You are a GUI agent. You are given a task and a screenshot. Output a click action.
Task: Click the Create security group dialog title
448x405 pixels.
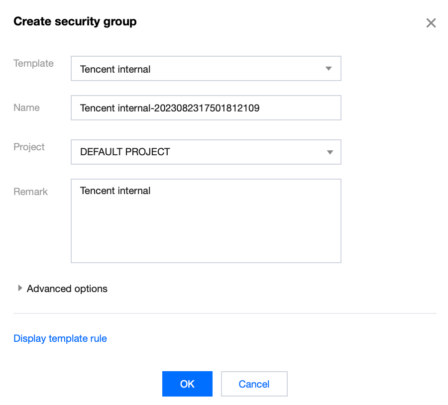[75, 21]
